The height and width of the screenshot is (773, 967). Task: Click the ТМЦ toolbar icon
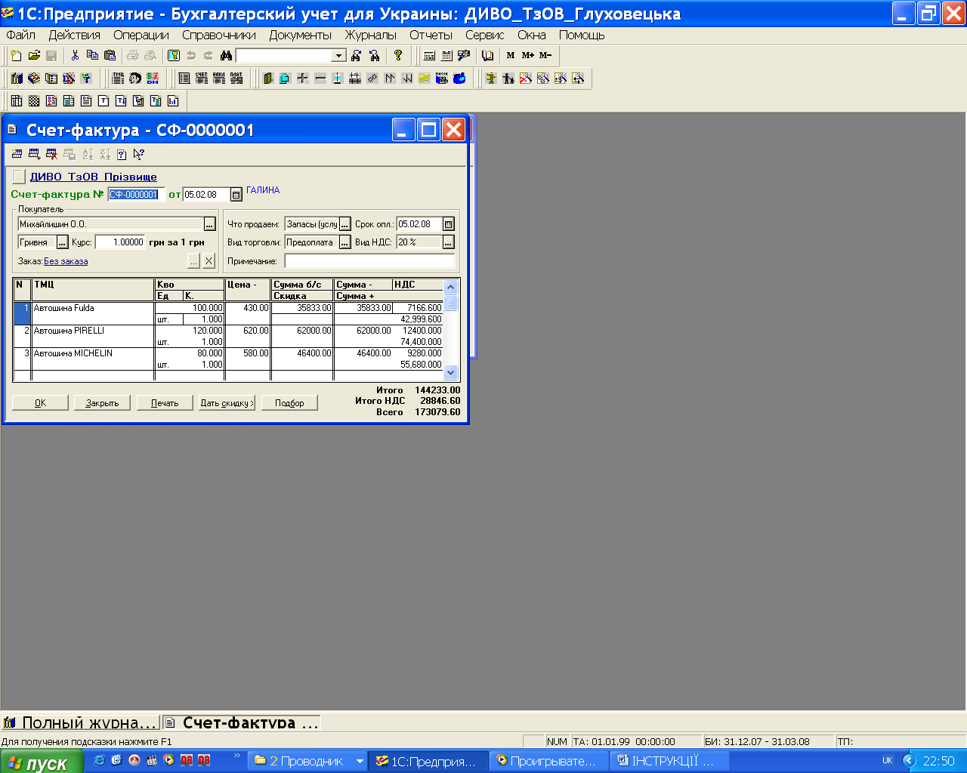[x=118, y=78]
